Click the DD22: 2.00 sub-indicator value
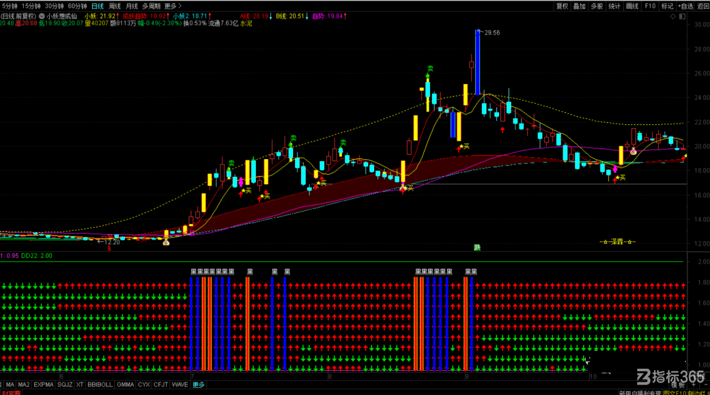This screenshot has width=710, height=395. click(x=37, y=256)
